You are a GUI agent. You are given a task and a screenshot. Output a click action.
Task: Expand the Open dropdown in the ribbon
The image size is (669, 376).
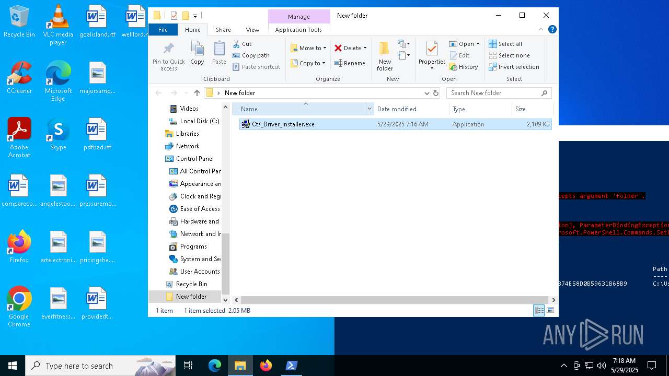pos(478,44)
